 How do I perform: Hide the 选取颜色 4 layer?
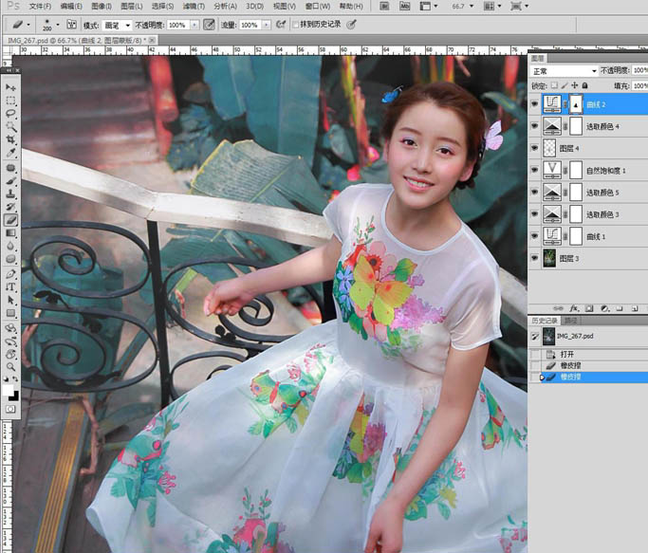click(x=534, y=126)
